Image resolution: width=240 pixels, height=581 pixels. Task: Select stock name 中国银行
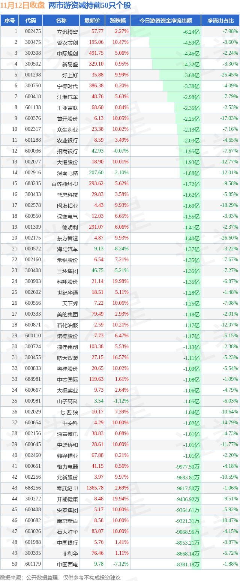(x=67, y=542)
